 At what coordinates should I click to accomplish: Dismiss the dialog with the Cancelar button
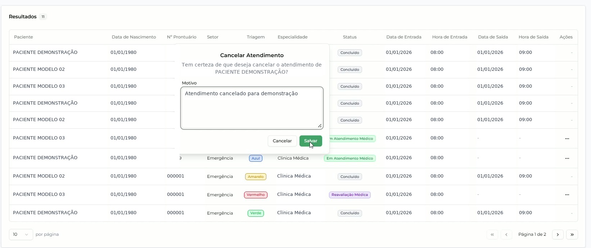pos(282,141)
